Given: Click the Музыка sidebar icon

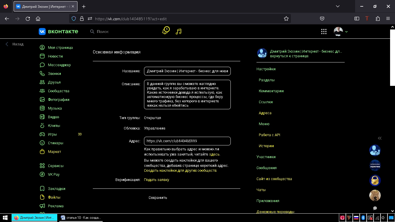Looking at the screenshot, I should pyautogui.click(x=42, y=108).
